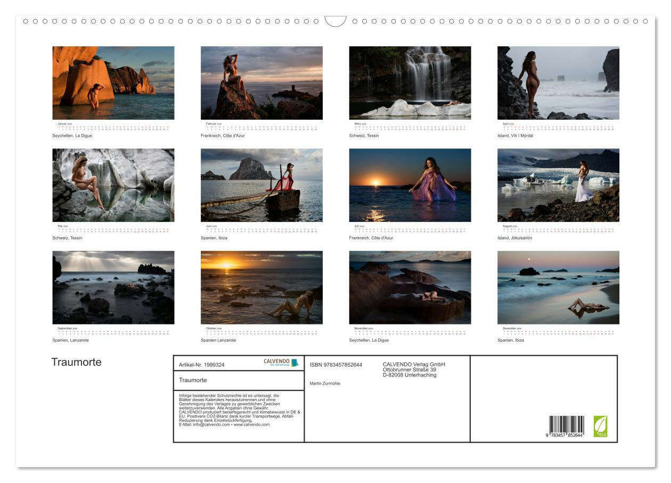Select the September Lanzarote sunbeams photo
Screen dimensions: 671x483
113,287
